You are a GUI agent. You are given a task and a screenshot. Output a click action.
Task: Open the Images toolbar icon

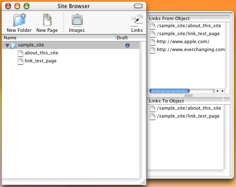click(77, 20)
